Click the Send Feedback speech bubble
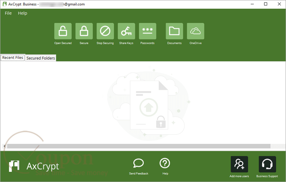The image size is (286, 182). 138,163
